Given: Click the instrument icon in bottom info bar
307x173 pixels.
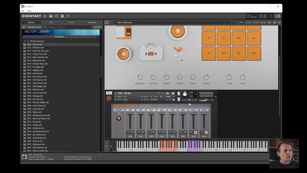Looking at the screenshot, I should (24, 157).
